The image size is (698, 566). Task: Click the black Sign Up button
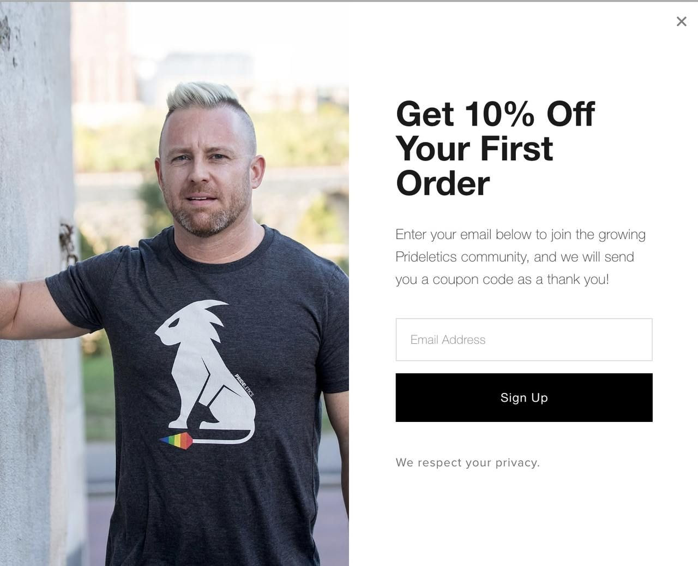click(x=523, y=397)
